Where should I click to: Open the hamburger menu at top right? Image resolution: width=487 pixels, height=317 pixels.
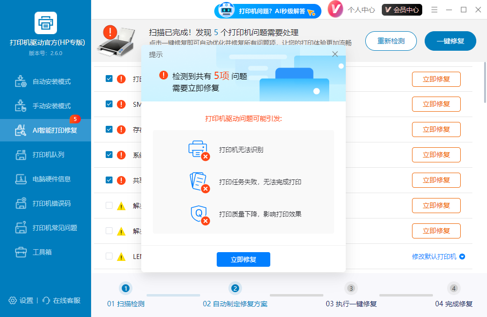click(434, 9)
